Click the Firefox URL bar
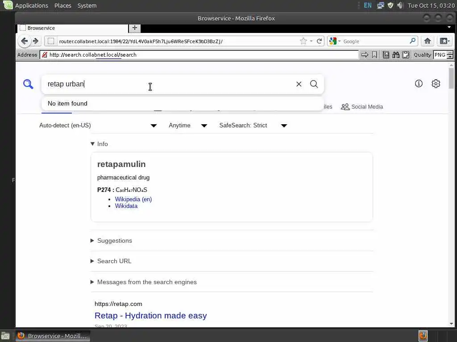 click(x=178, y=41)
